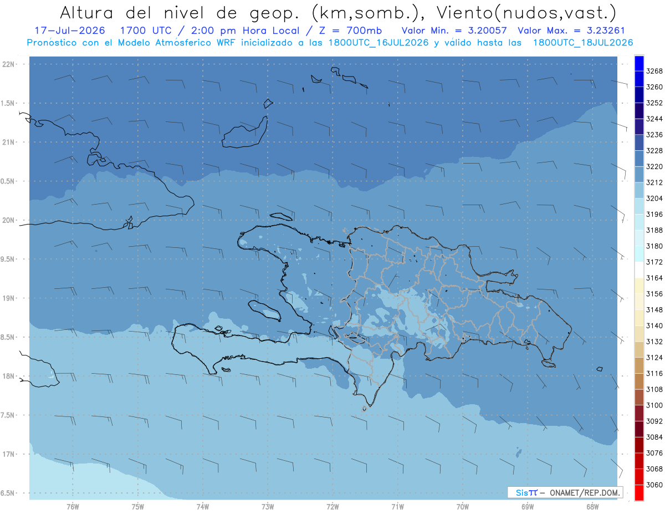665x514 pixels.
Task: Click the '22N' latitude label
Action: 8,64
